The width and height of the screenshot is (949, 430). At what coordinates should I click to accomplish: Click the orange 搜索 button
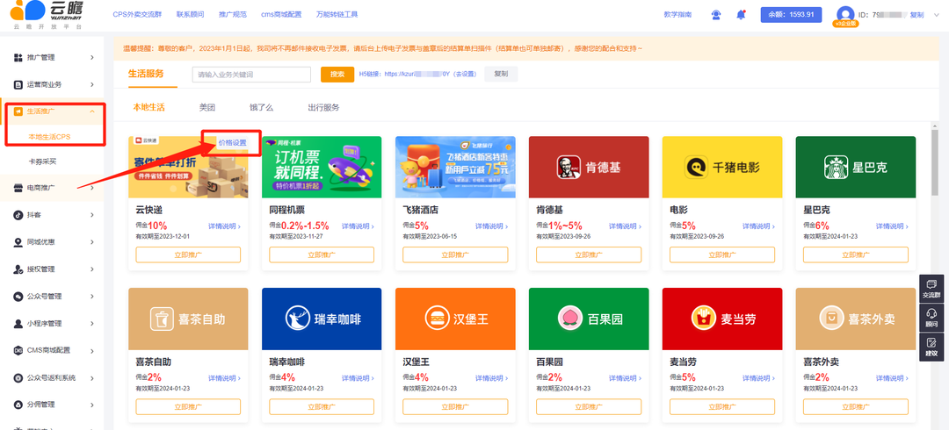[337, 75]
